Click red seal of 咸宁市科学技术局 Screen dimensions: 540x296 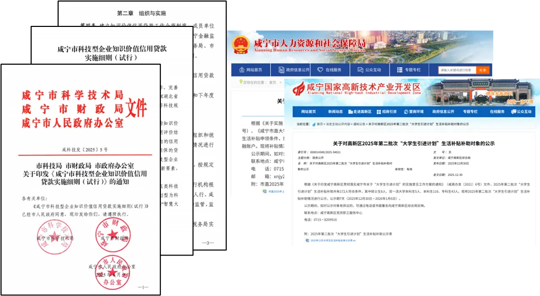(54, 237)
